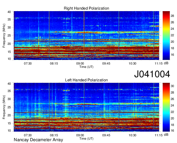
Task: Click "Time (UT)" under the Right Handed plot
Action: (86, 67)
